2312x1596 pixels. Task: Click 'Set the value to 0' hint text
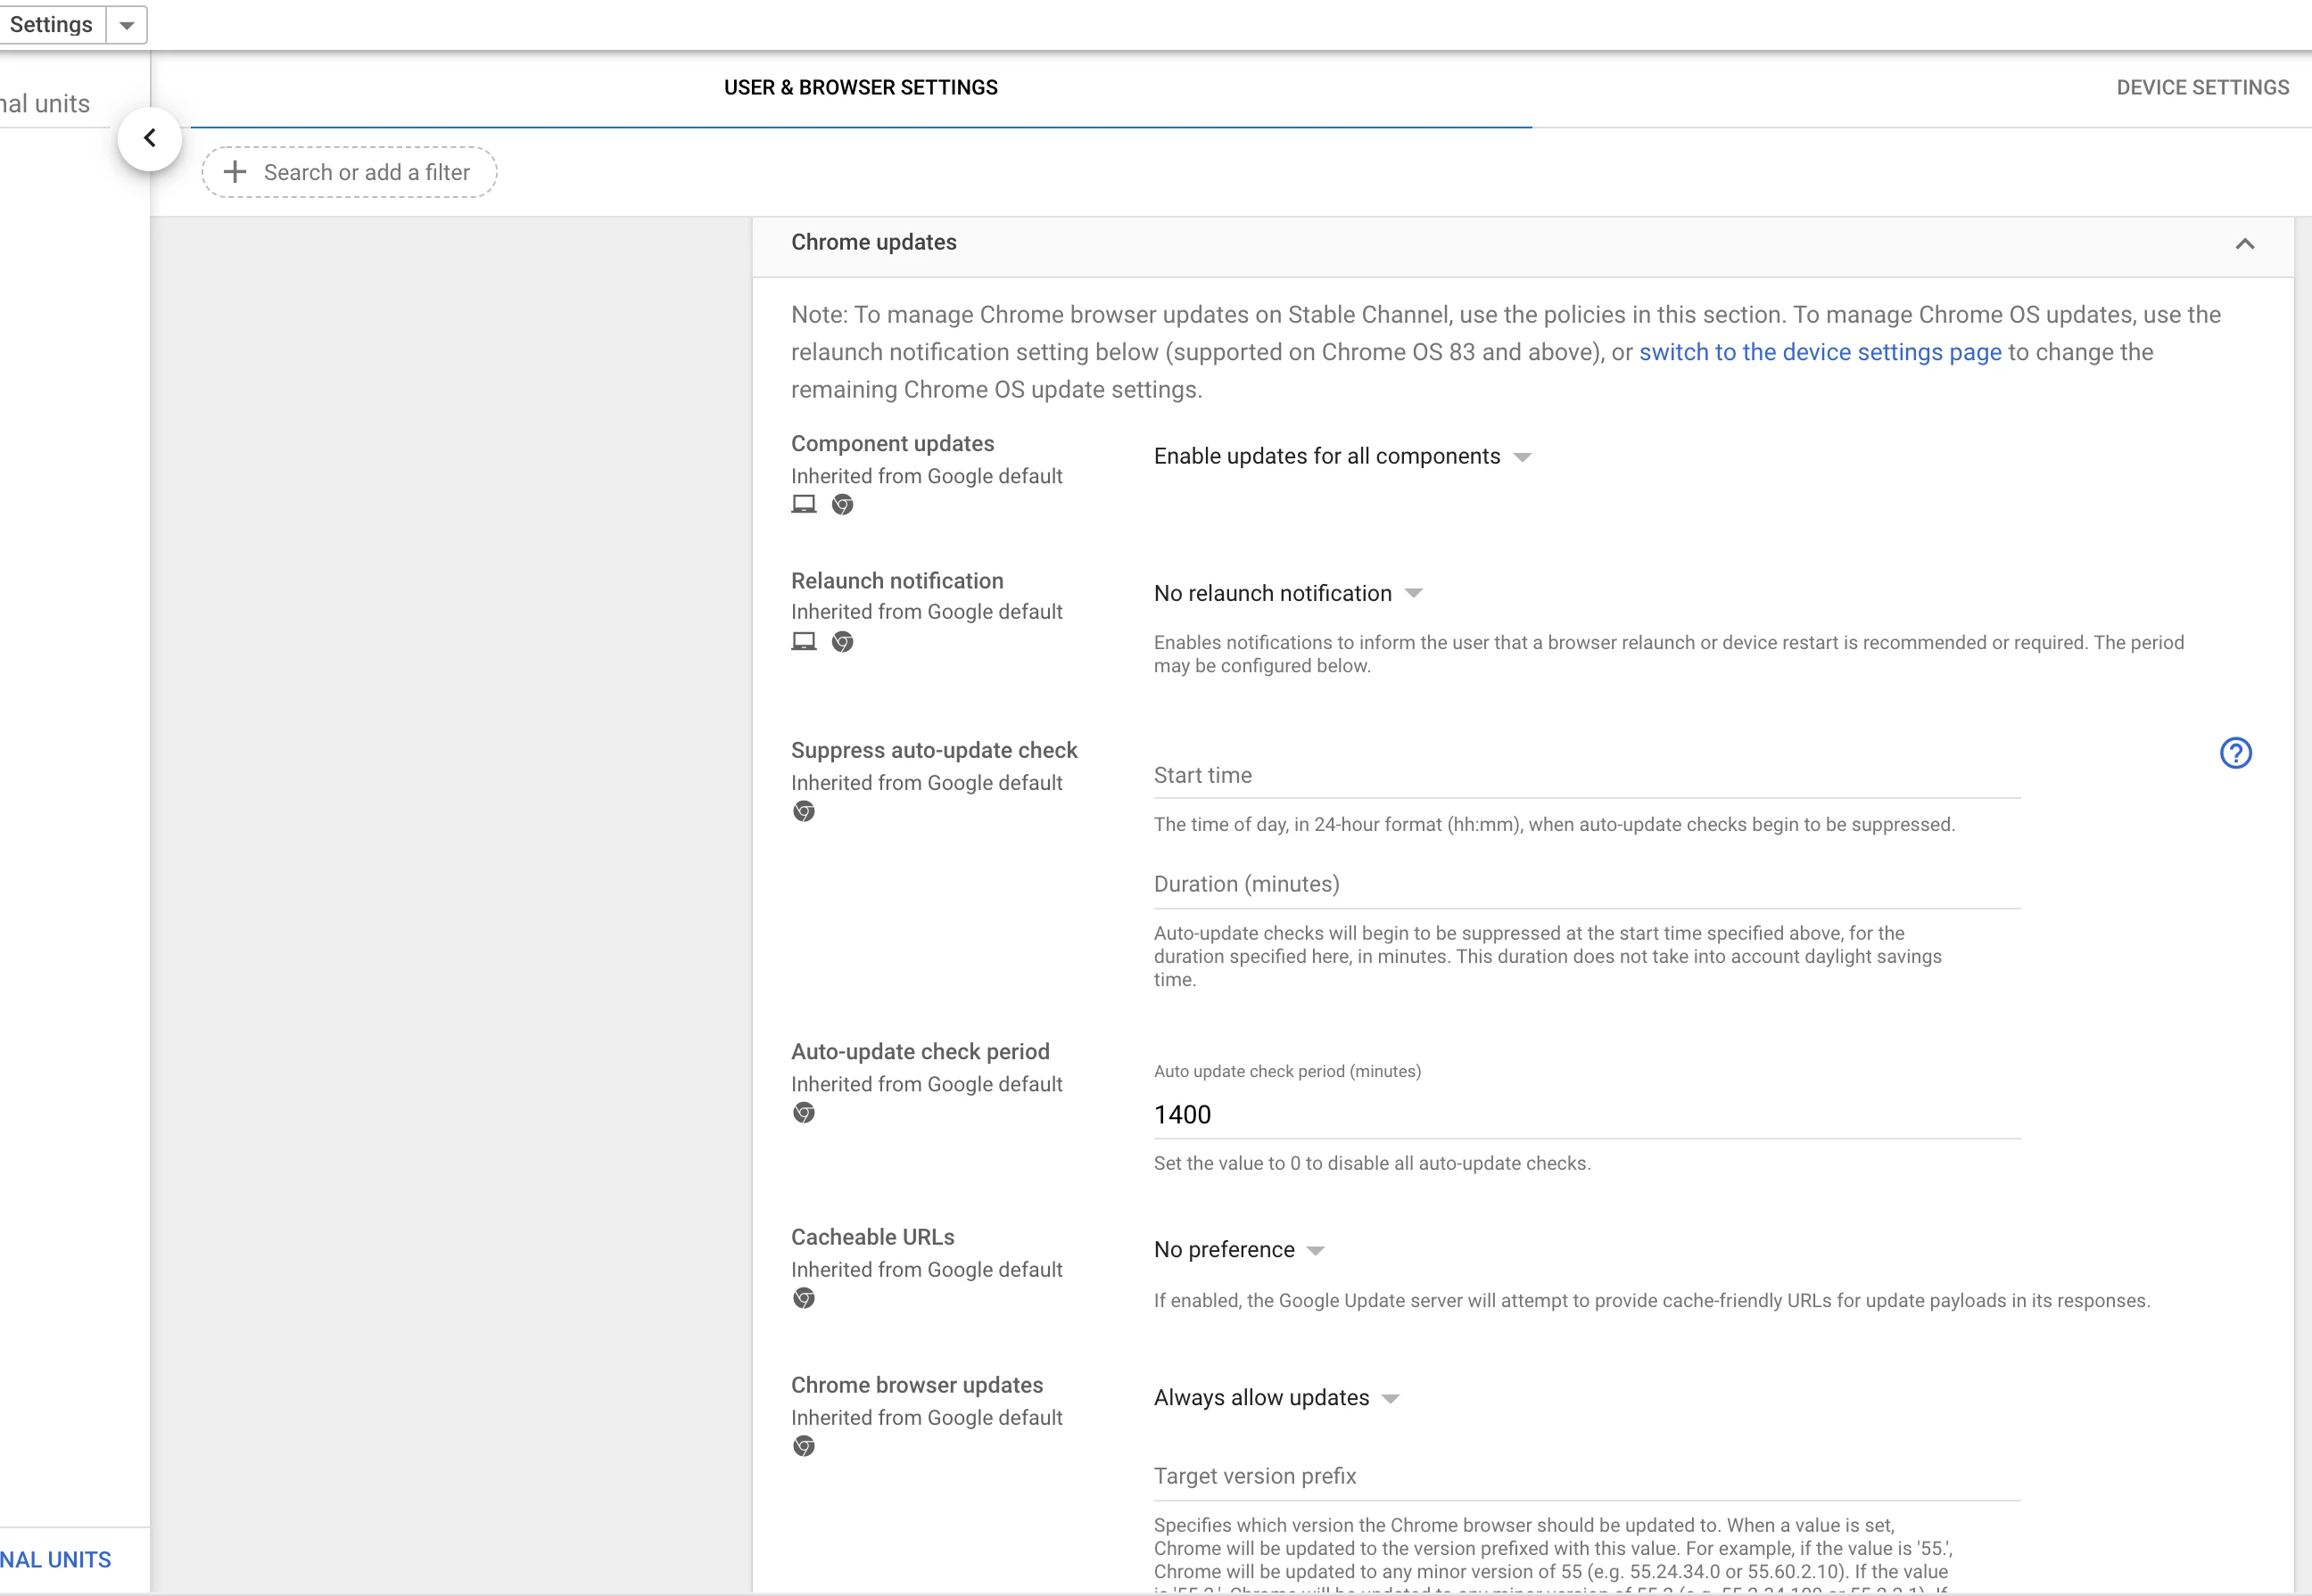(1372, 1163)
